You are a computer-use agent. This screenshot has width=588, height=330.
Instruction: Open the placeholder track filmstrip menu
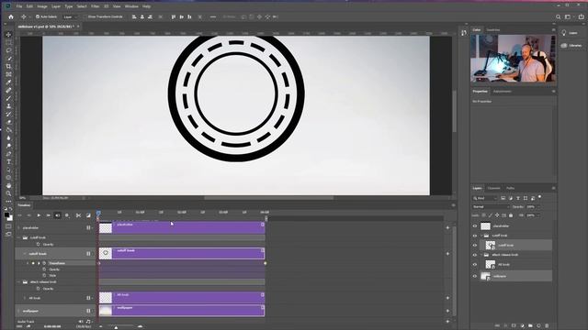(x=89, y=227)
